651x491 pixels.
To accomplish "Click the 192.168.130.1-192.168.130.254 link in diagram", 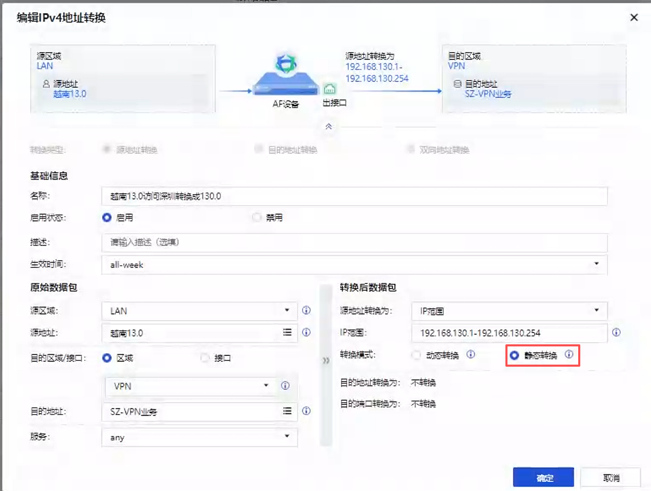I will coord(377,73).
